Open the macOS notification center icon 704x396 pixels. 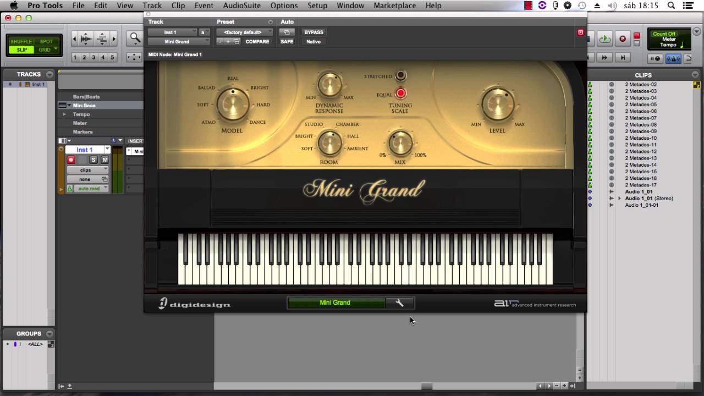(688, 5)
